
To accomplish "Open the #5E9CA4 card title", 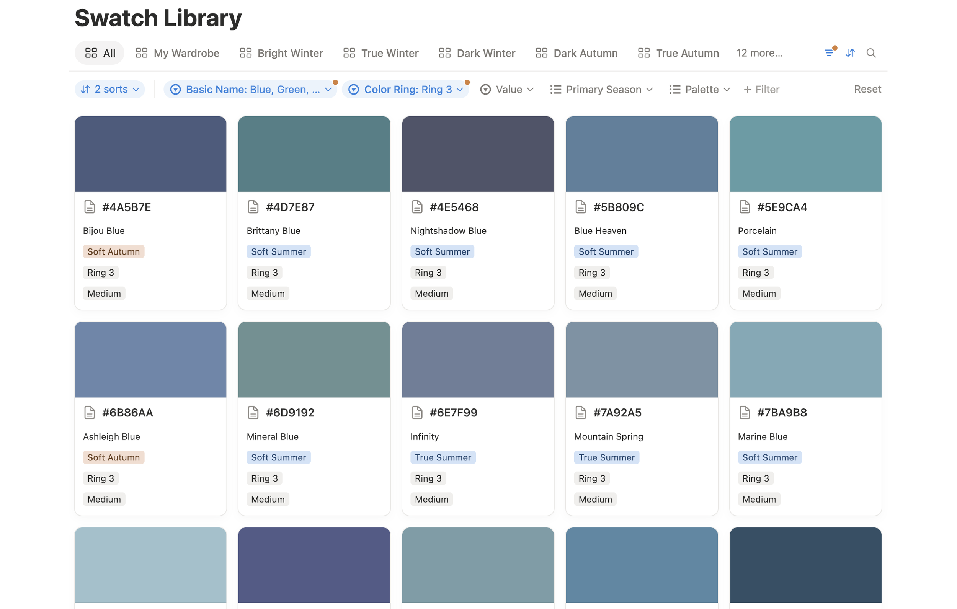I will pos(782,207).
